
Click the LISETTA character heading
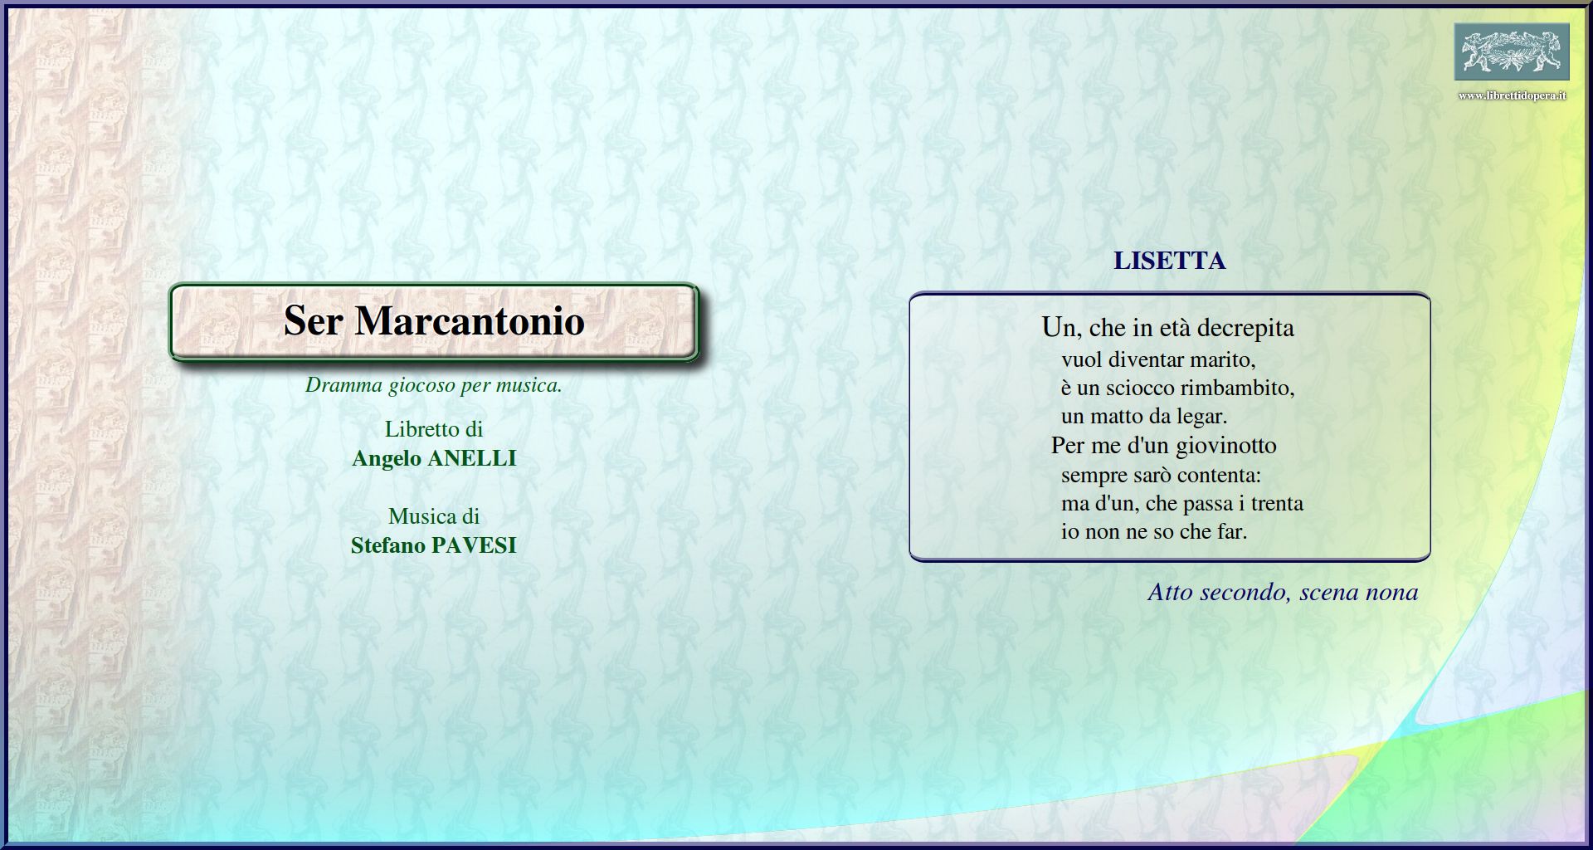(x=1169, y=261)
